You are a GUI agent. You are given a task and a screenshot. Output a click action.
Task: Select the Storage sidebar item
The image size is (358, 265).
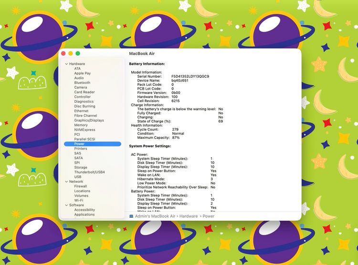(81, 167)
